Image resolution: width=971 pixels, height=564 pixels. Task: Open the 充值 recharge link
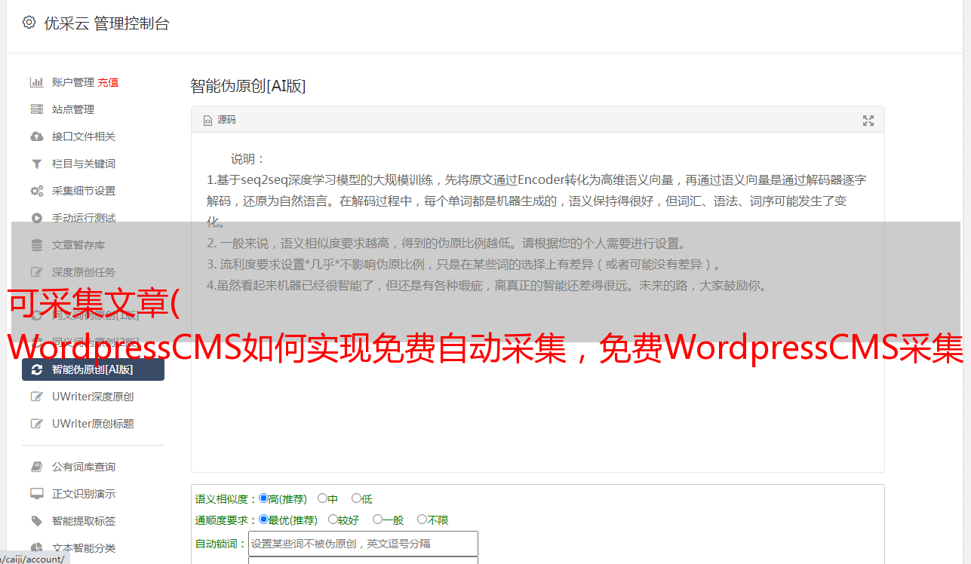tap(108, 82)
